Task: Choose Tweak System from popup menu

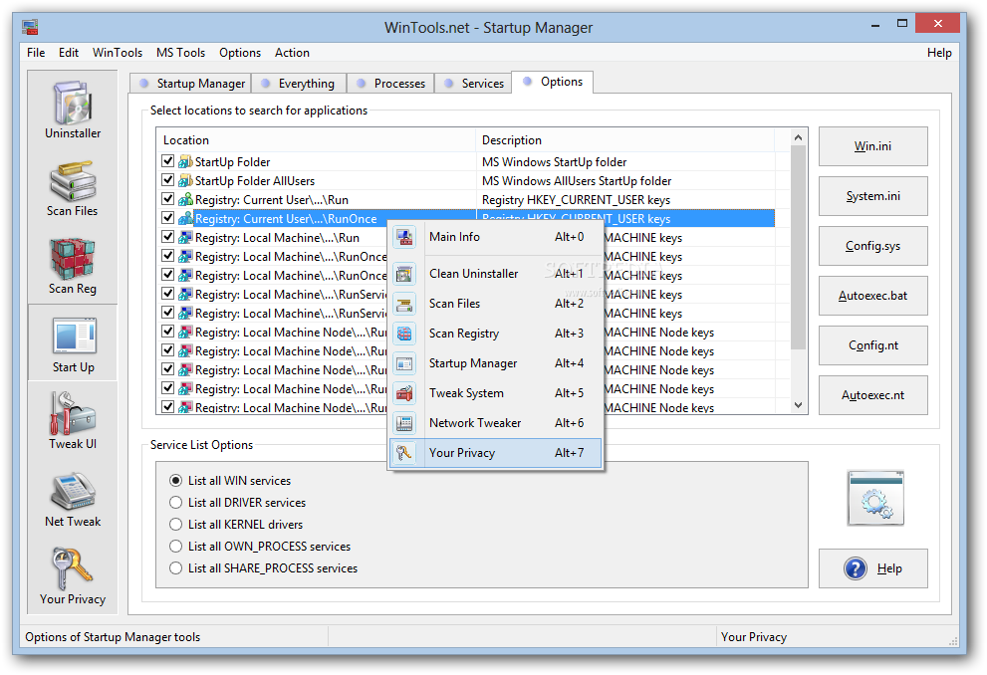Action: coord(496,393)
